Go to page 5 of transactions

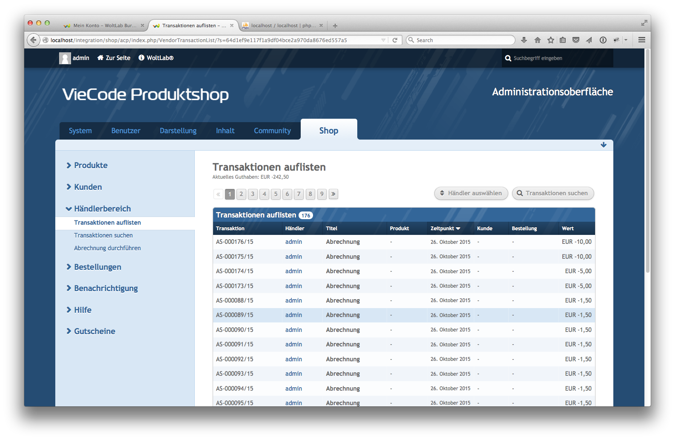(x=276, y=194)
